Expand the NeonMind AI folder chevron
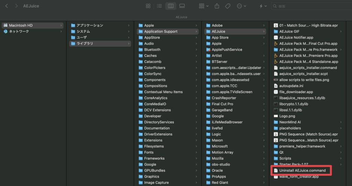 [x=341, y=122]
